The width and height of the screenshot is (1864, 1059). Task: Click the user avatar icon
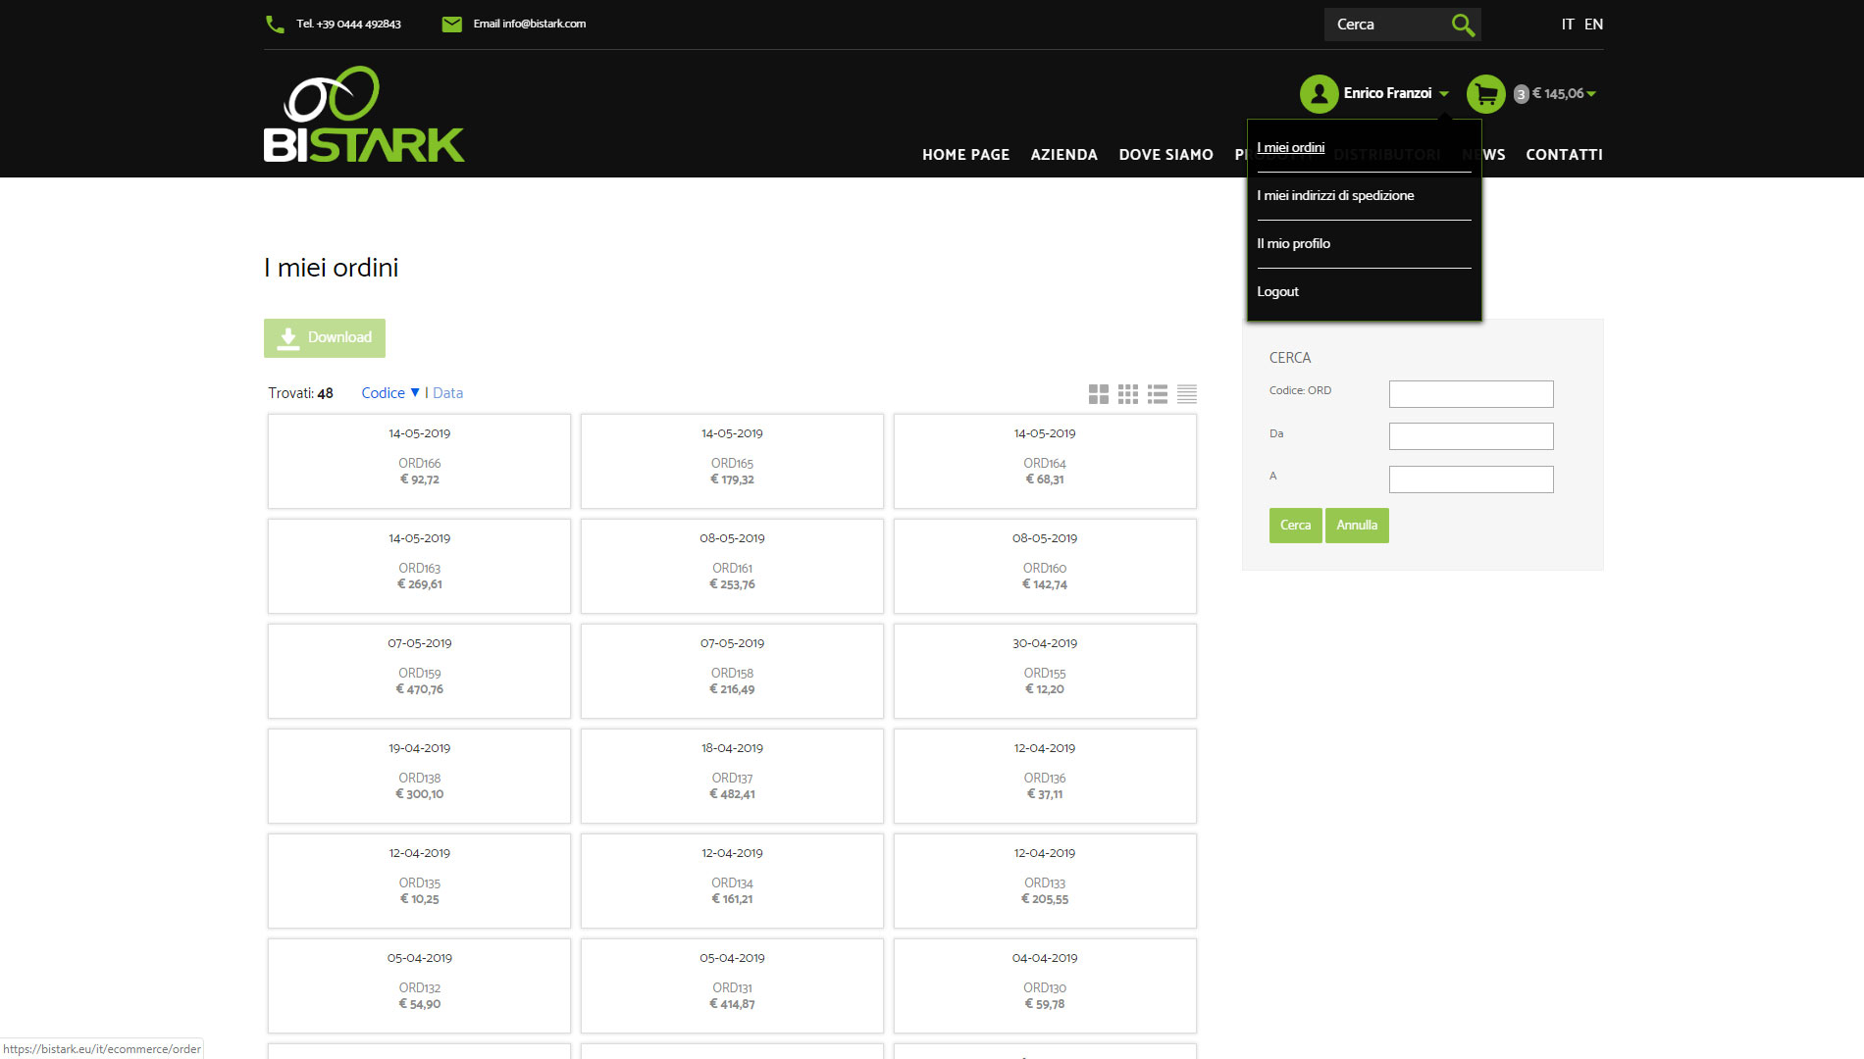(x=1319, y=94)
